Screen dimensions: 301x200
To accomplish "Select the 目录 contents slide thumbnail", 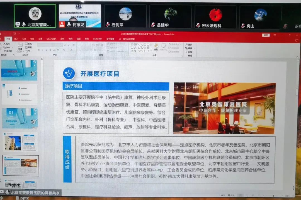I will (20, 94).
